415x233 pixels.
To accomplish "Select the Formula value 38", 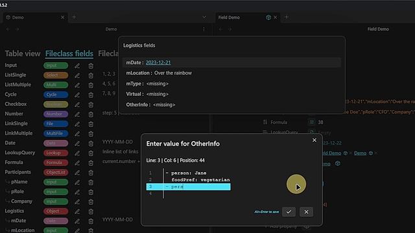I will click(320, 122).
